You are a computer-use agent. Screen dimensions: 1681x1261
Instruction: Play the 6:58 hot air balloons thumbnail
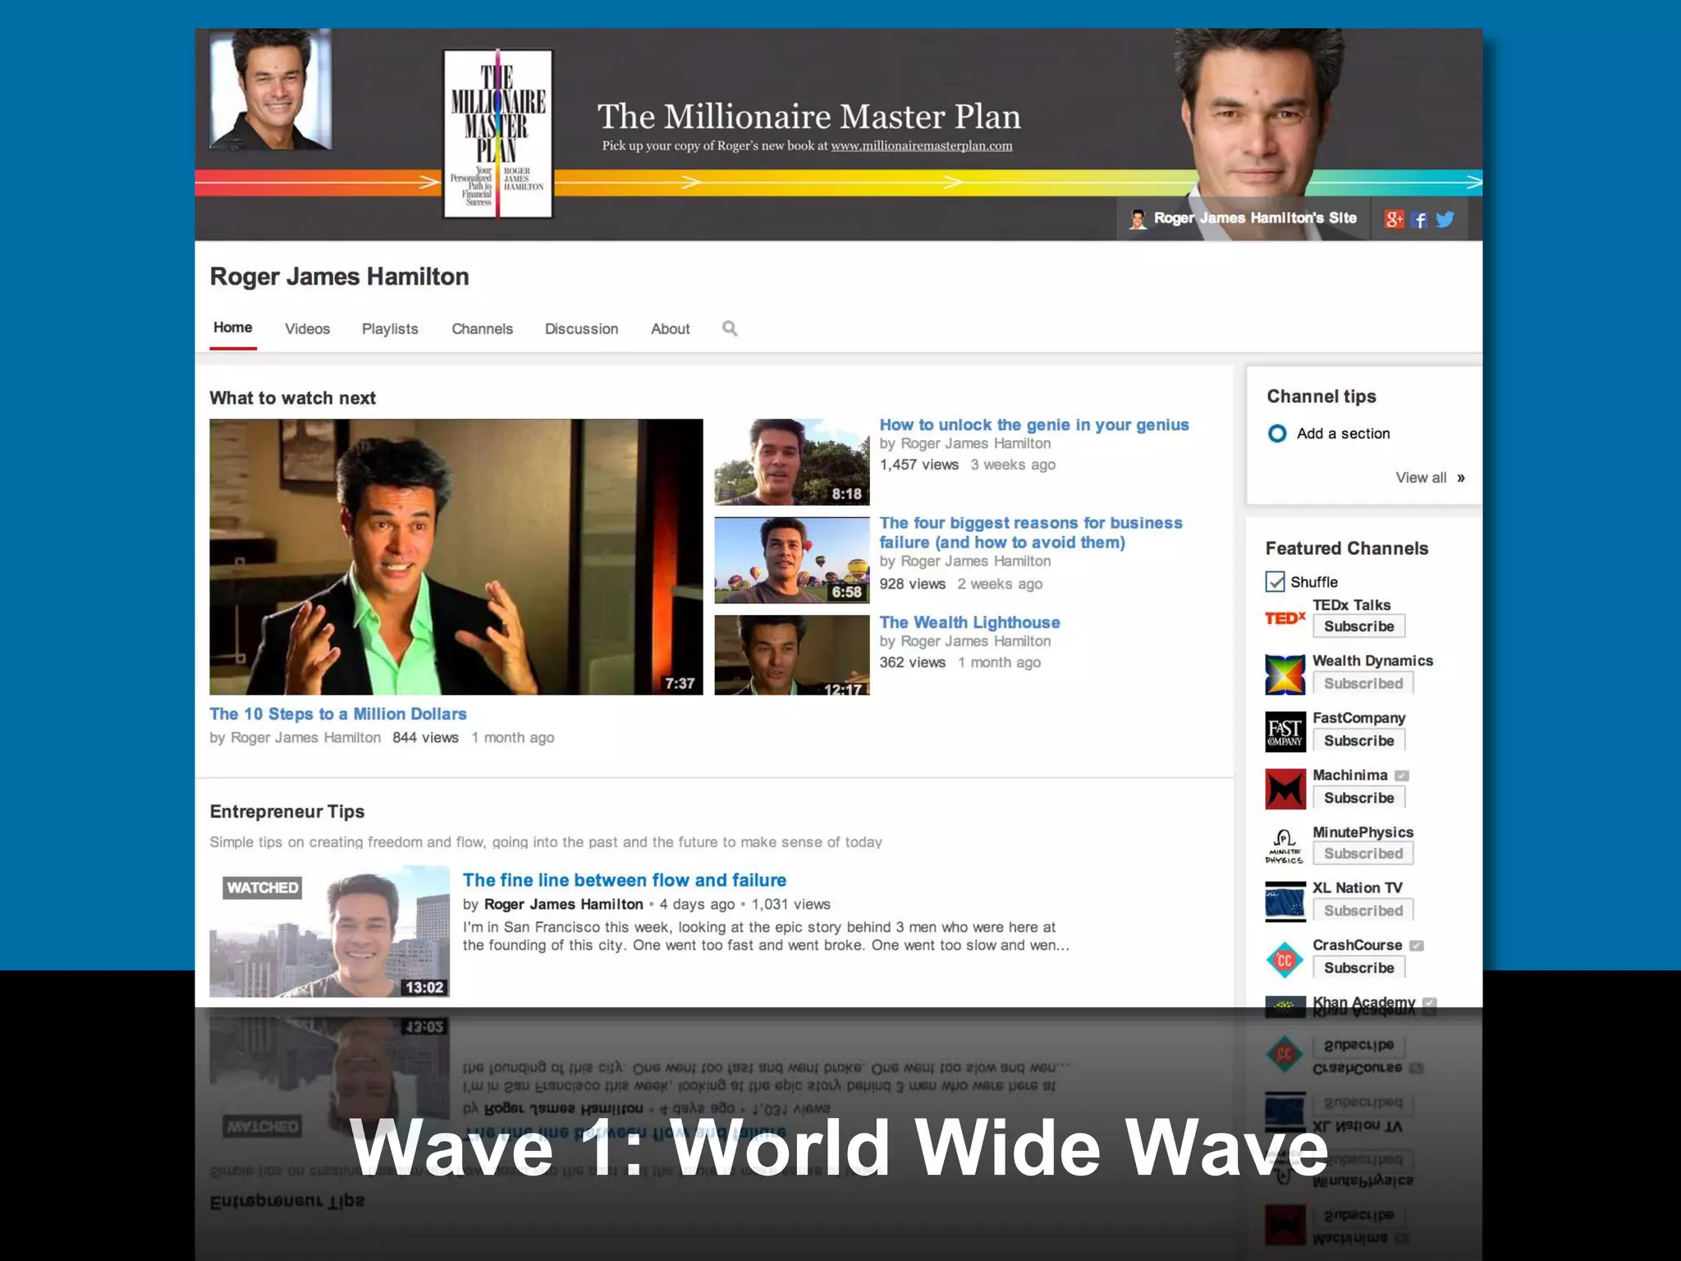792,561
